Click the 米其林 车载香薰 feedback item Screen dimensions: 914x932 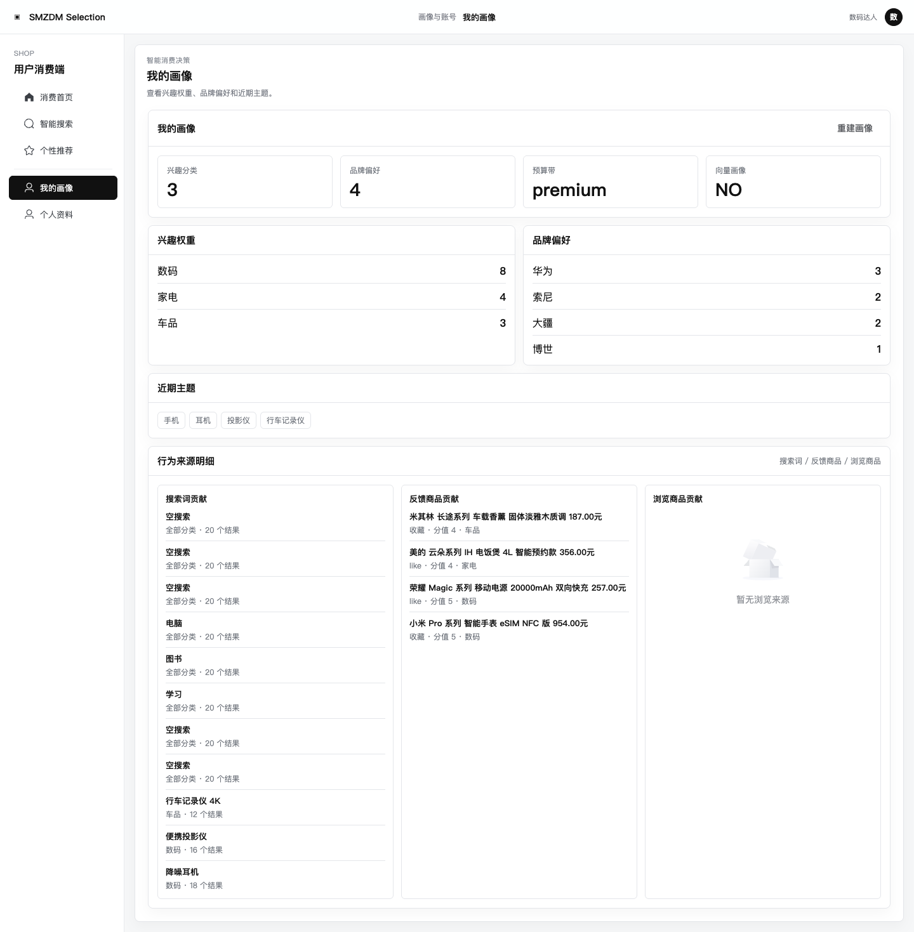click(519, 523)
